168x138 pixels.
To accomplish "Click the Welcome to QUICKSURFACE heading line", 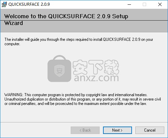I will [66, 16].
